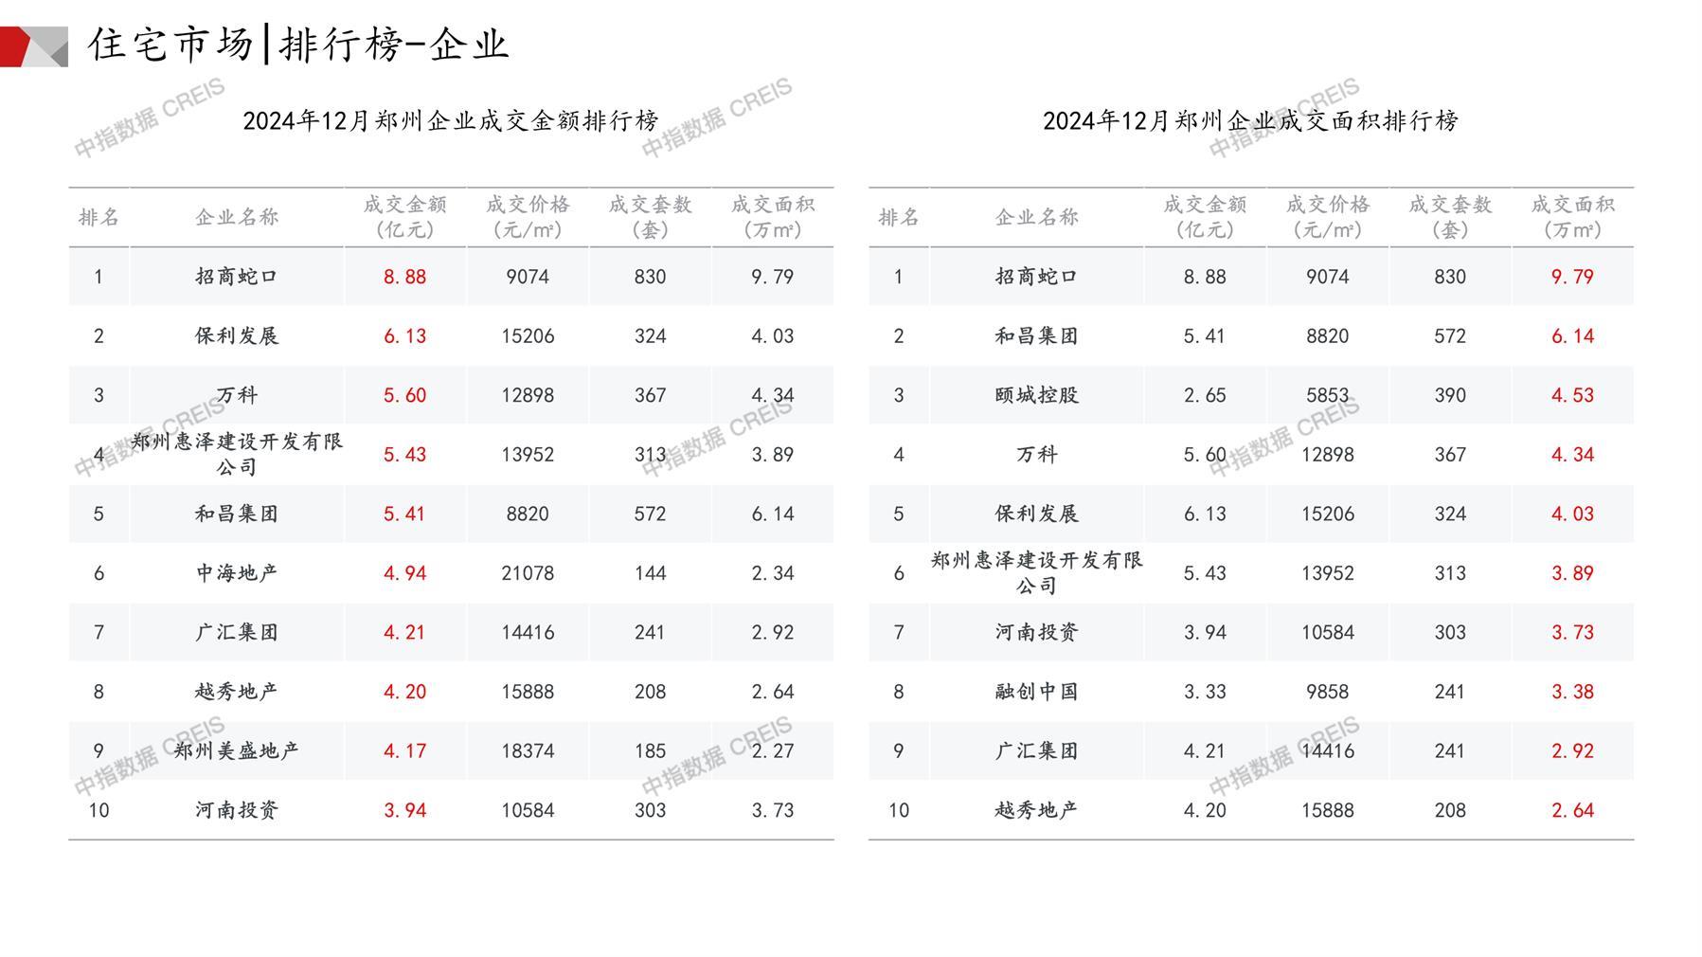1702x957 pixels.
Task: Click the red and gray logo at top-left
Action: [x=34, y=46]
